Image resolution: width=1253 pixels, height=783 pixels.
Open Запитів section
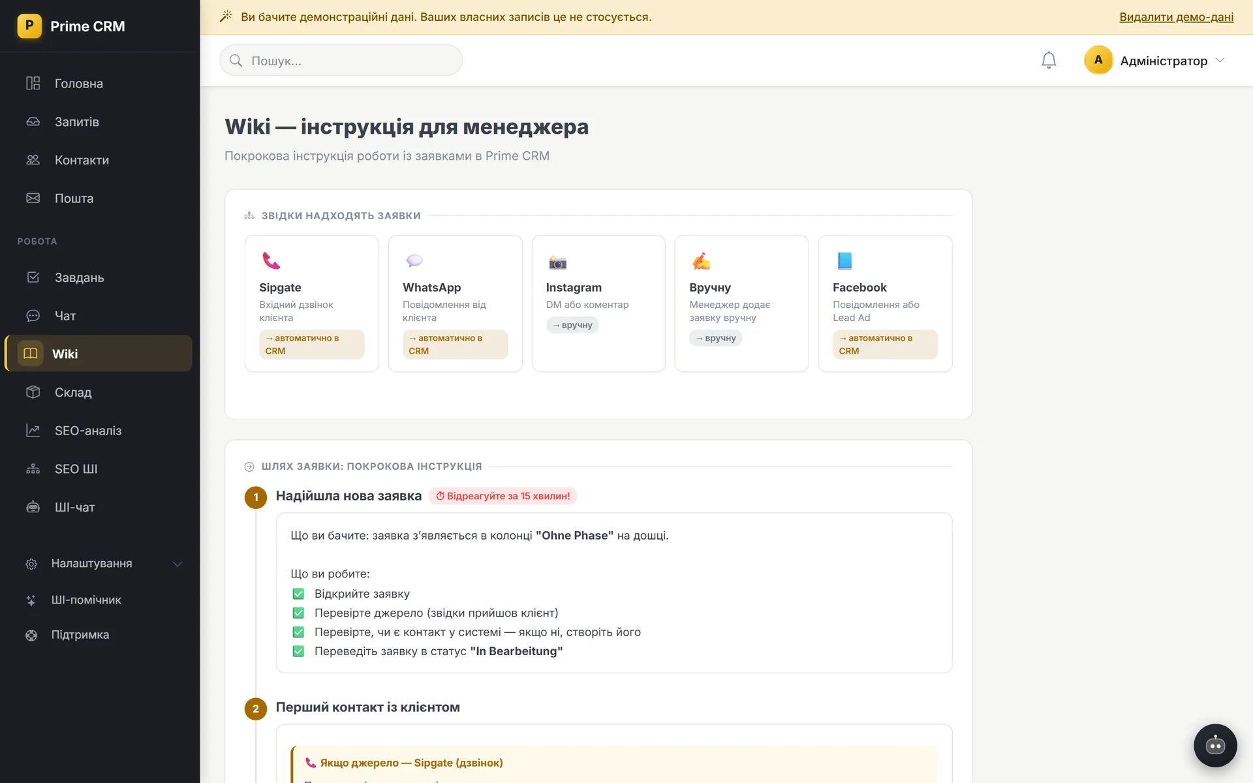tap(99, 121)
